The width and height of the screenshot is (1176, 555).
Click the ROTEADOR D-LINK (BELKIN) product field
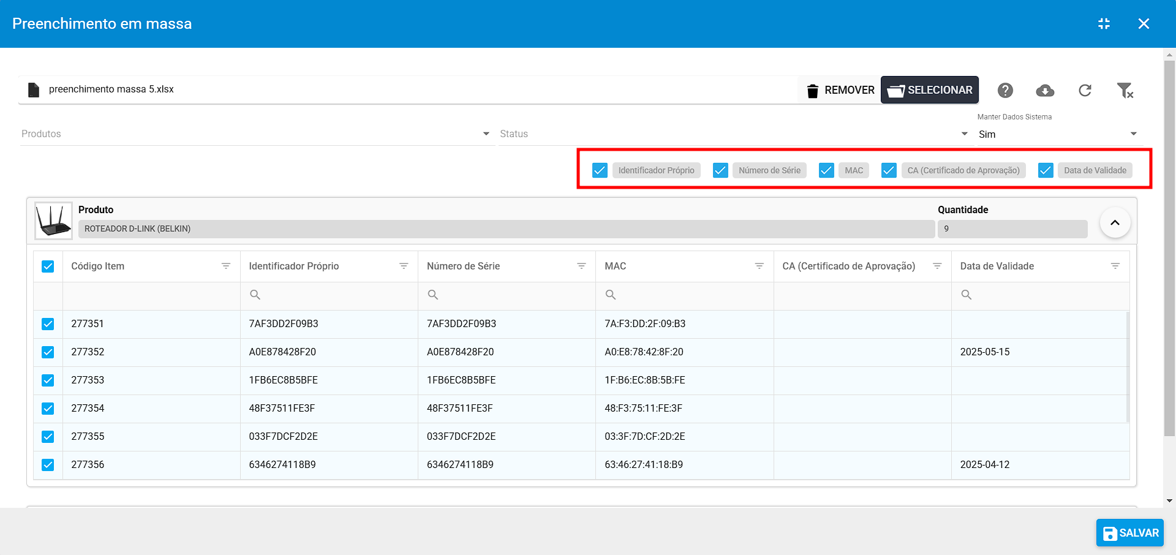pos(507,228)
